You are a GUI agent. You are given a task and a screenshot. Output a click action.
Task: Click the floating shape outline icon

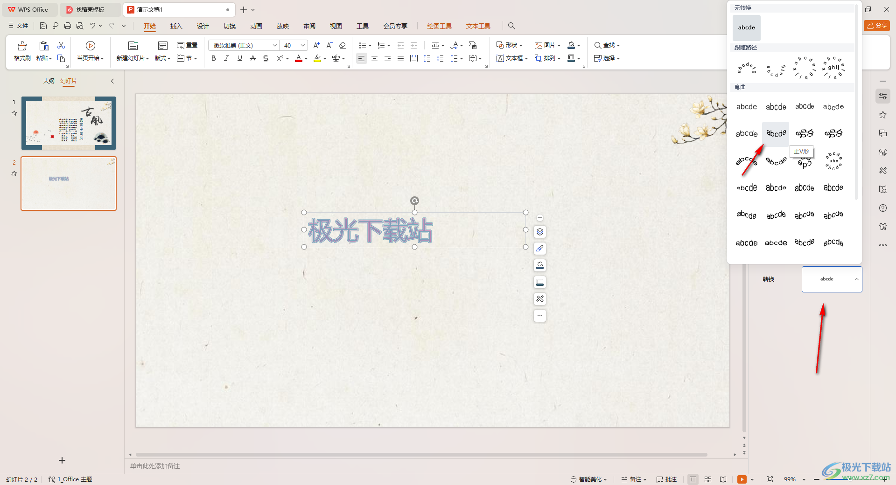click(540, 282)
